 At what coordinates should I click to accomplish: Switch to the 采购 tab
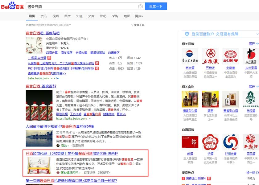pyautogui.click(x=115, y=16)
